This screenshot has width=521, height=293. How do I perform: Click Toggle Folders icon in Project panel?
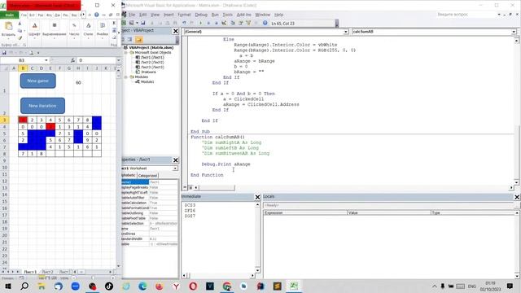[138, 40]
